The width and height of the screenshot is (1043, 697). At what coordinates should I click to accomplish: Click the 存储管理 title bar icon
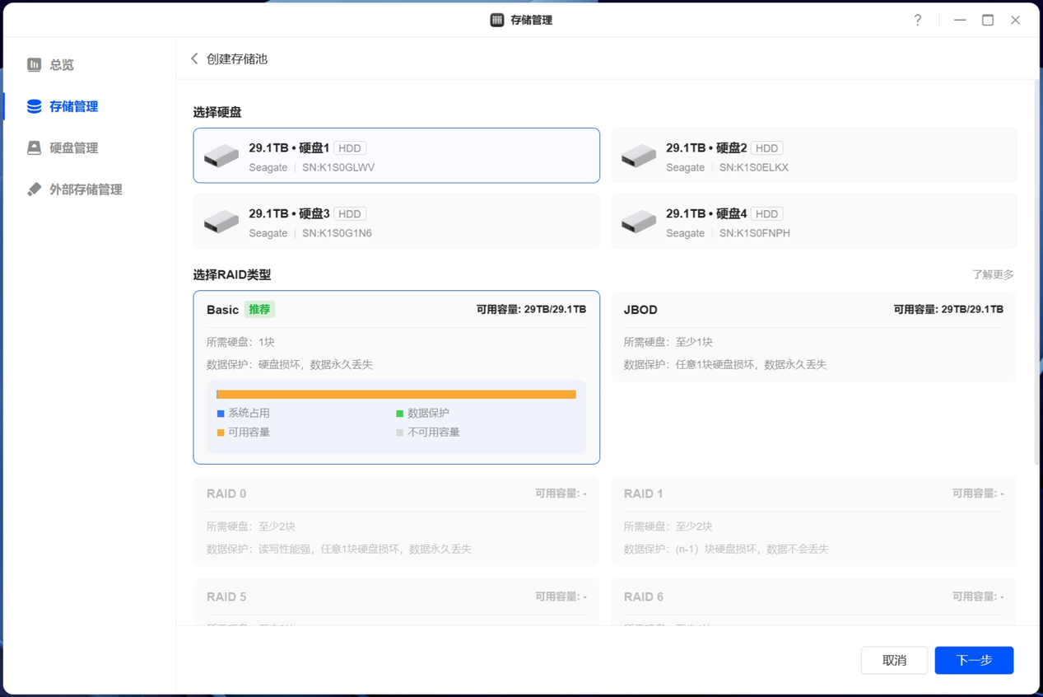pyautogui.click(x=495, y=19)
